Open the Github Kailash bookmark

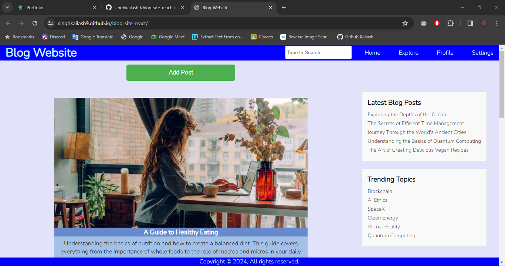point(355,37)
